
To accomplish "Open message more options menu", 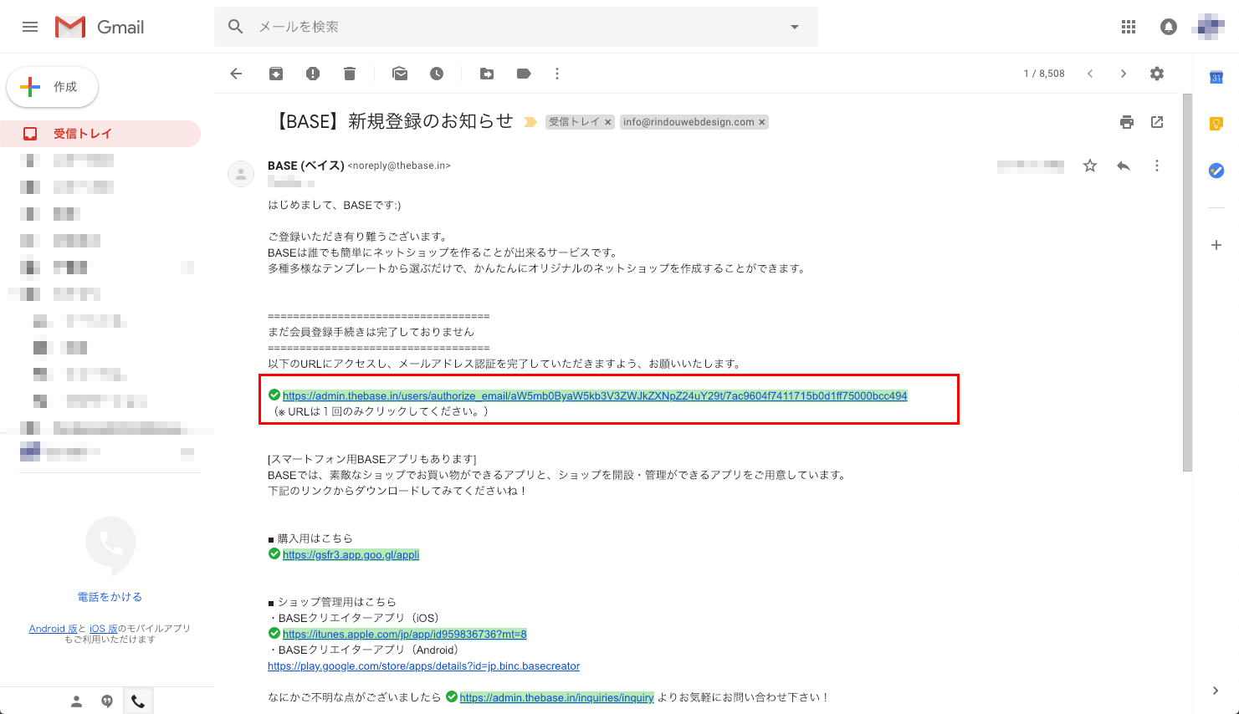I will pyautogui.click(x=1157, y=166).
